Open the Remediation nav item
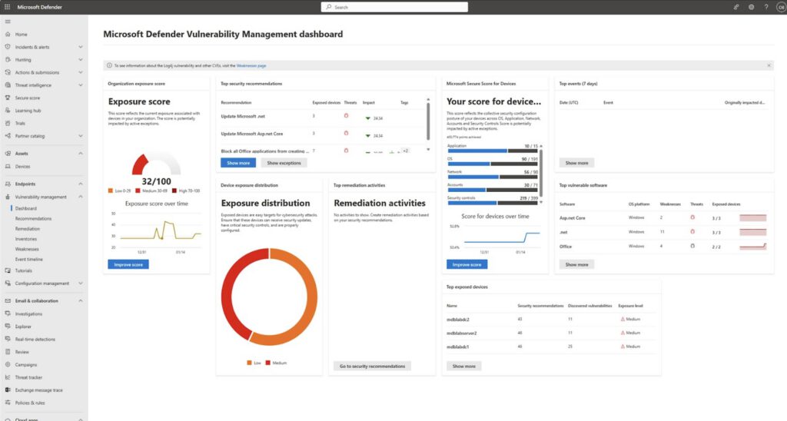Image resolution: width=787 pixels, height=421 pixels. point(27,229)
